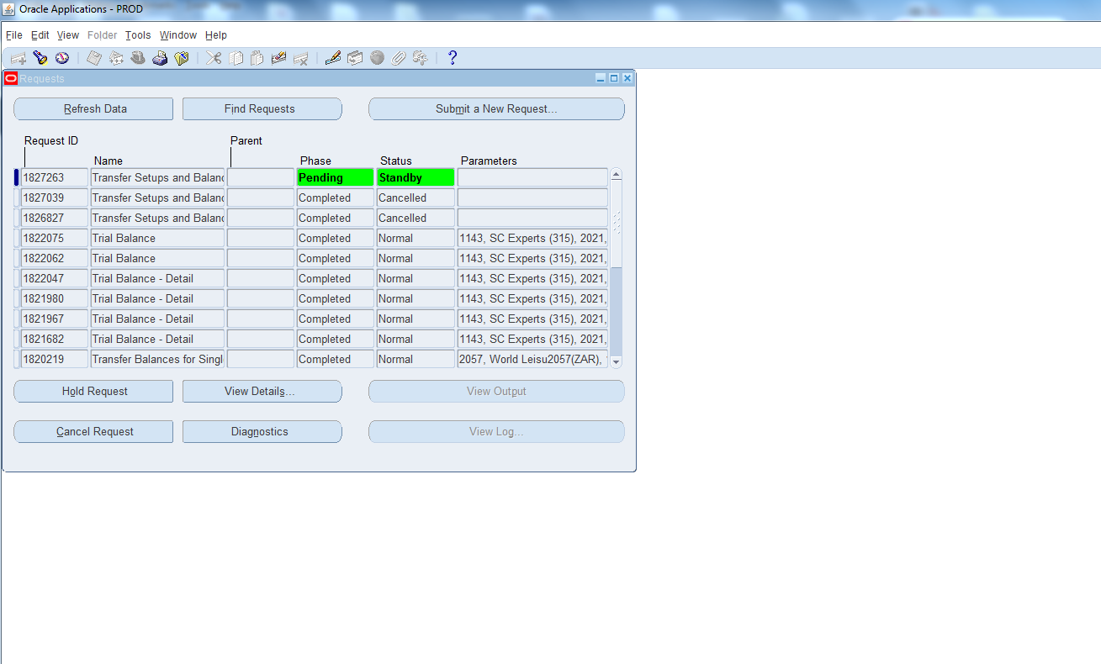Image resolution: width=1101 pixels, height=664 pixels.
Task: Click Submit a New Request button
Action: pyautogui.click(x=496, y=109)
